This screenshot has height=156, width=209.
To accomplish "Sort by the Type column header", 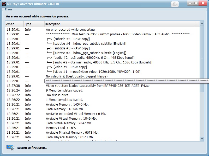I will 34,24.
